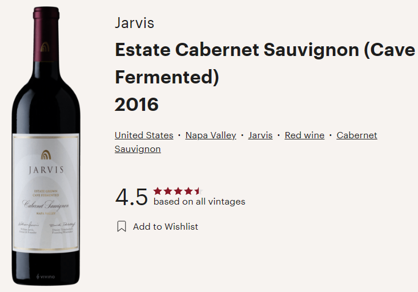Open the Napa Valley region link
This screenshot has height=292, width=418.
[x=211, y=135]
